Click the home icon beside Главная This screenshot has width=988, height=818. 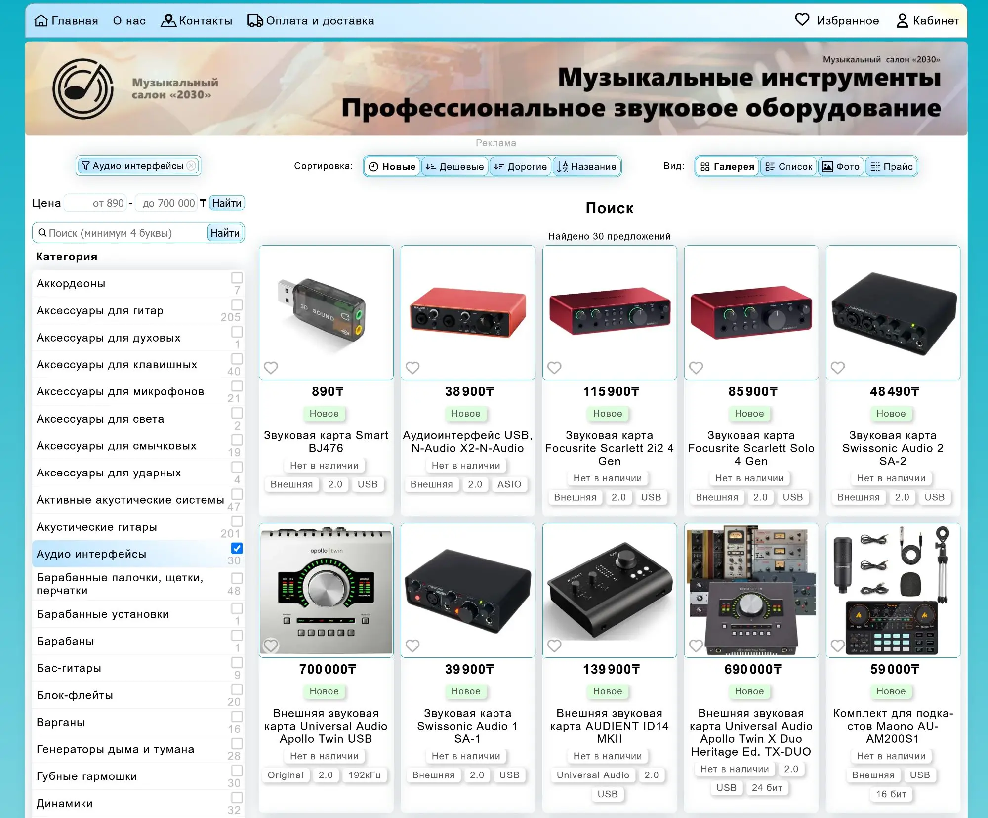(x=41, y=21)
